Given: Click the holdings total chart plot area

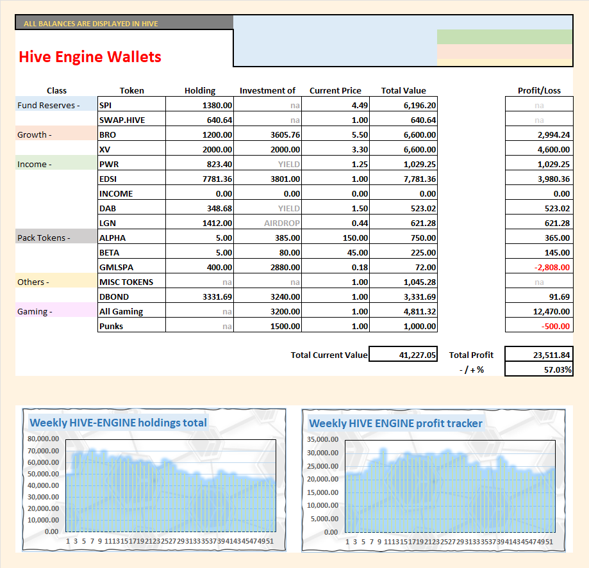Looking at the screenshot, I should click(170, 485).
